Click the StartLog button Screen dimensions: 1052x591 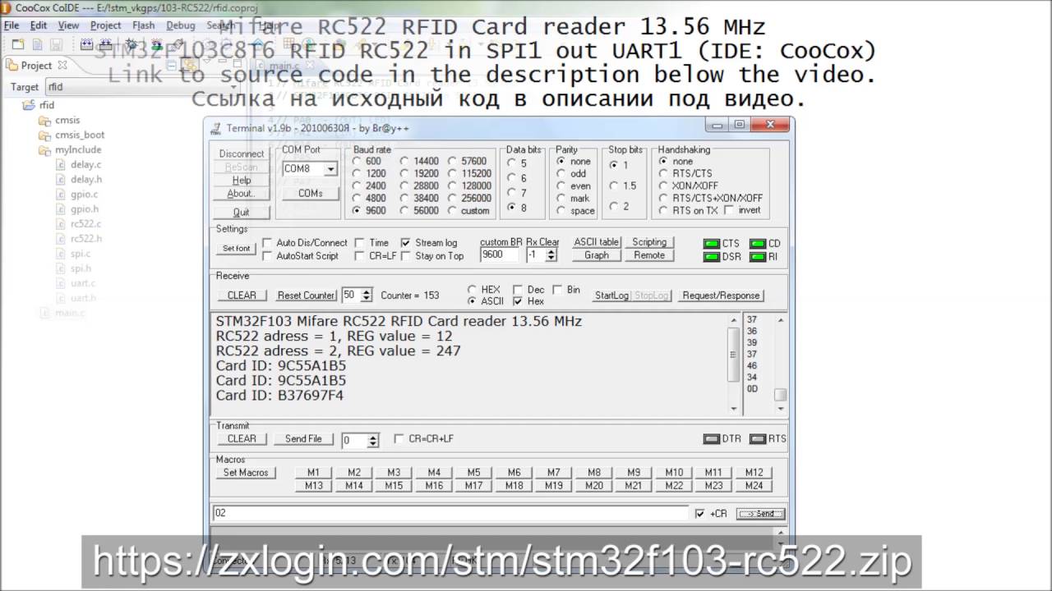click(611, 295)
